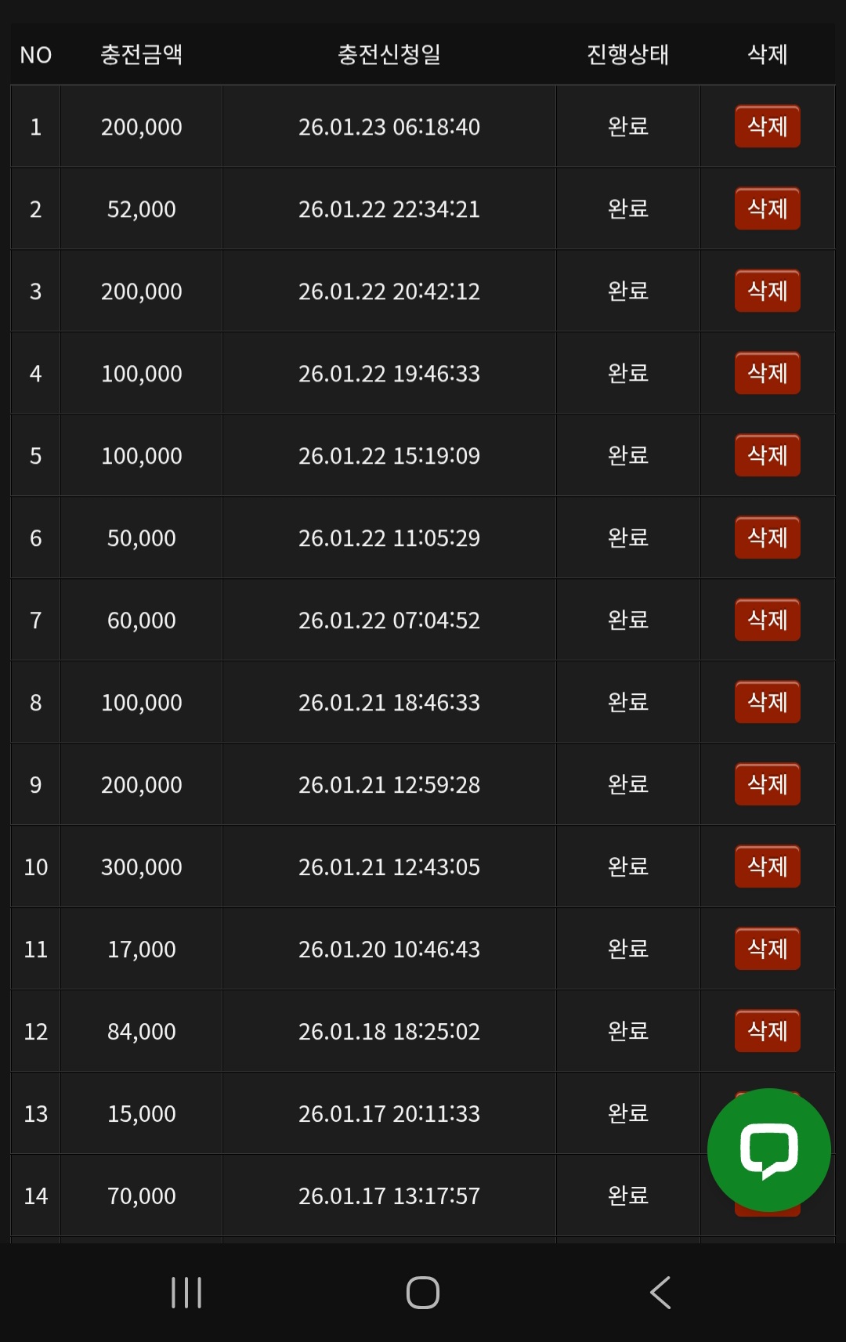This screenshot has height=1342, width=846.
Task: Remove the 17,000 charge entry
Action: (767, 949)
